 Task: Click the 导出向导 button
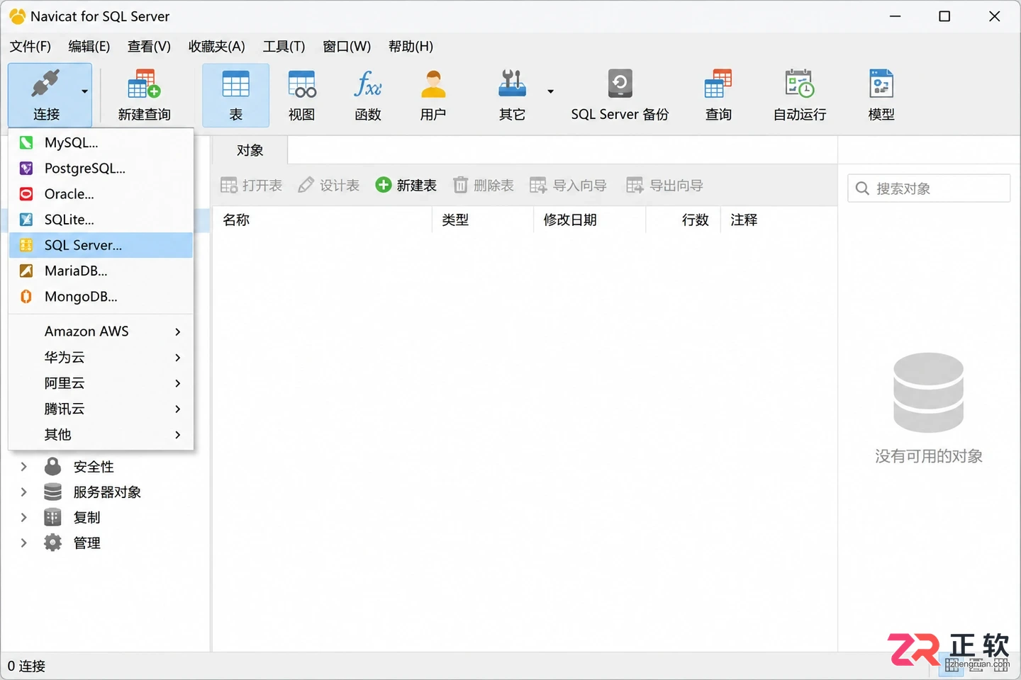pos(665,186)
